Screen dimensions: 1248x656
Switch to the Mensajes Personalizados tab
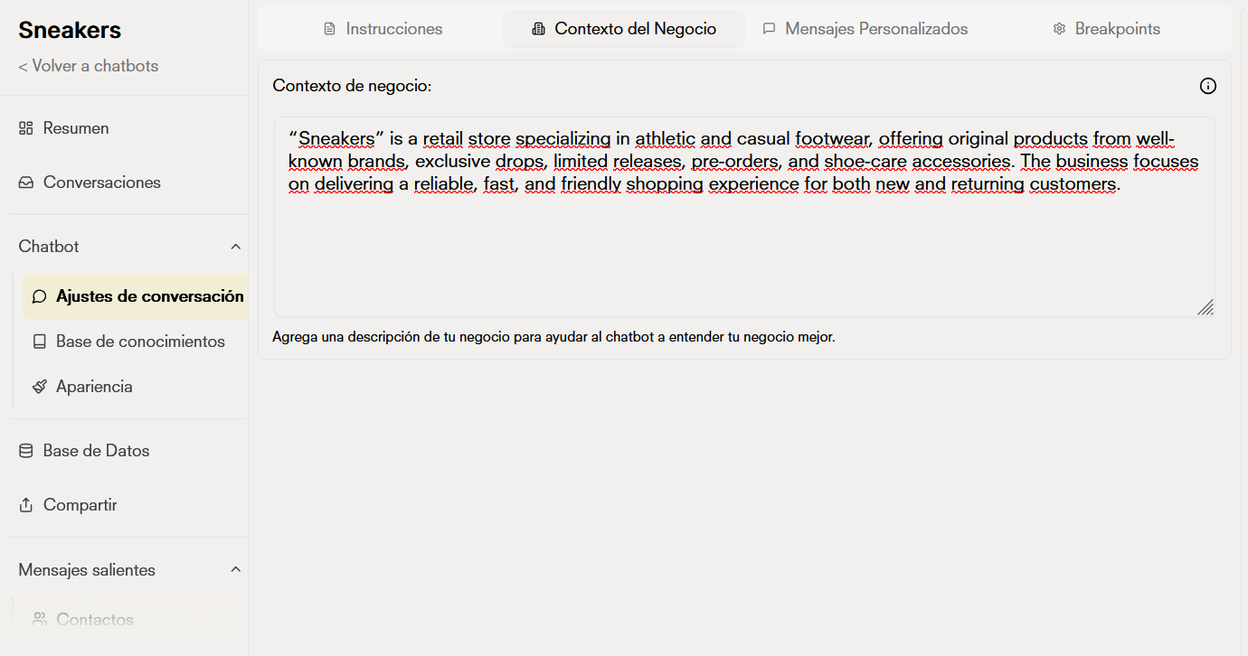875,28
